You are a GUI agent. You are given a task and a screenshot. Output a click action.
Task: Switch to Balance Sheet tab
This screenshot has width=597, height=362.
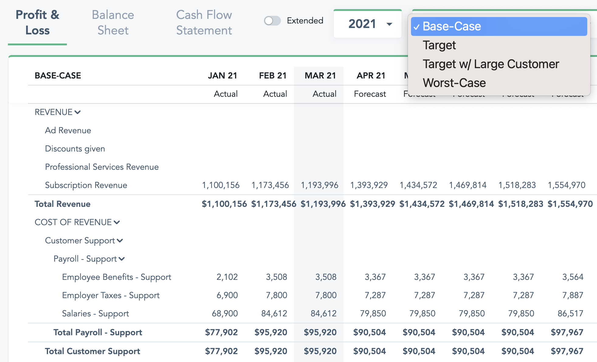click(113, 23)
